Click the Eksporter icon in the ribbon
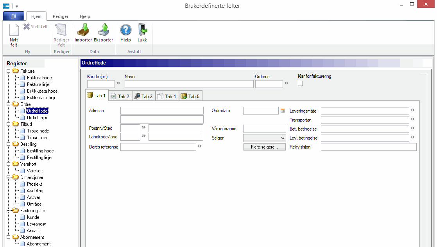The image size is (437, 247). click(x=103, y=30)
